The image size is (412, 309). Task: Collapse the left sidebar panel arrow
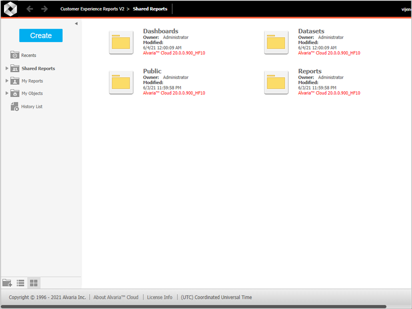(76, 24)
